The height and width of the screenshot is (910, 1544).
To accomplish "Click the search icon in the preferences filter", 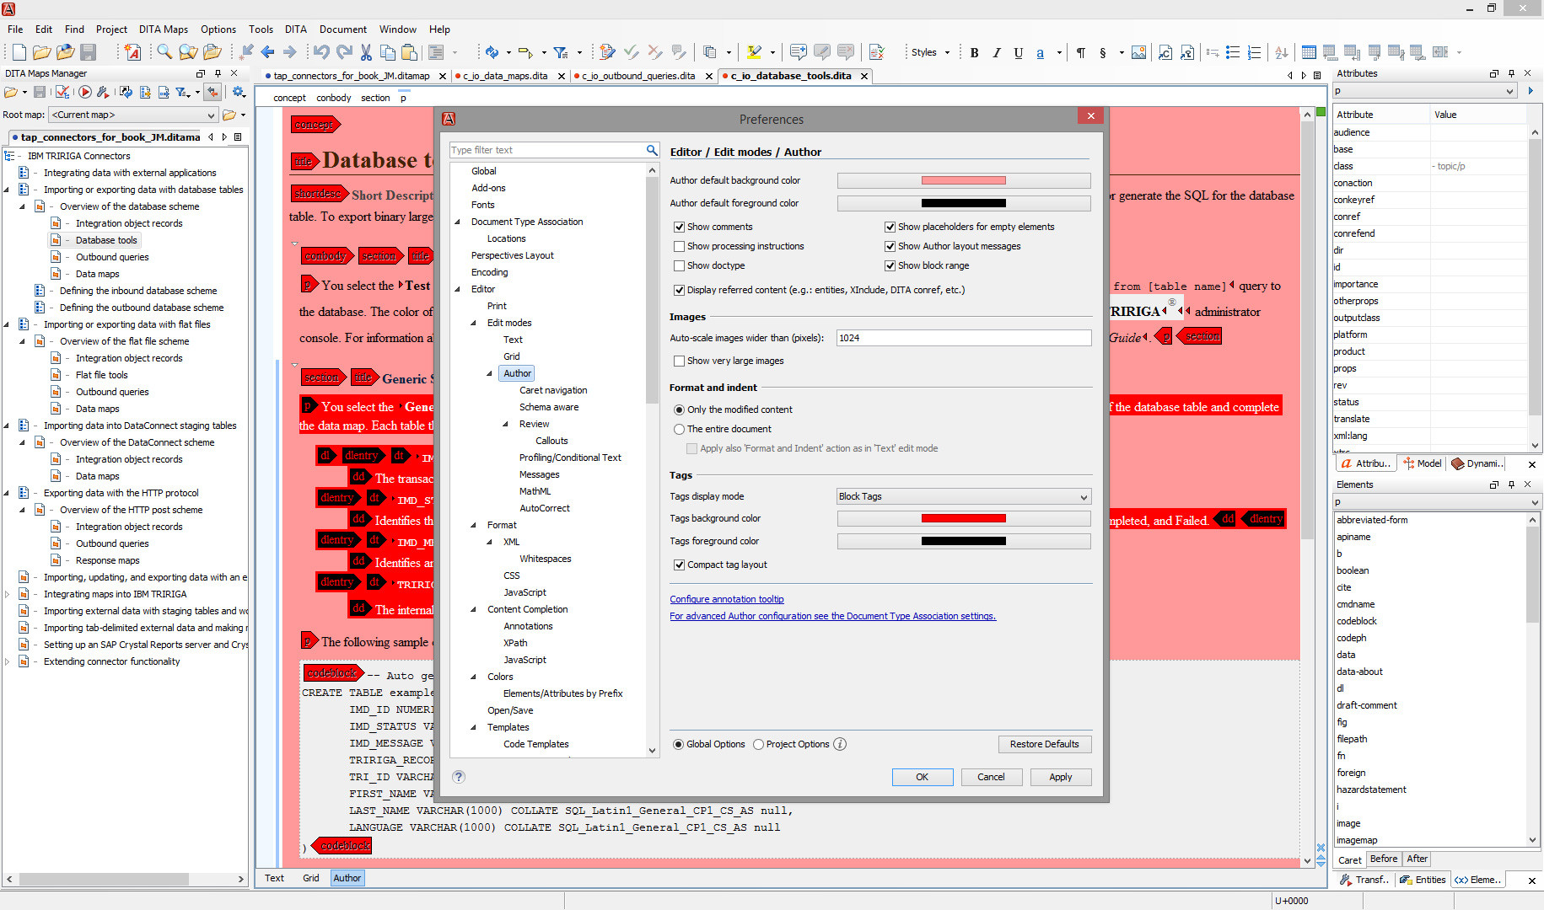I will [x=651, y=150].
